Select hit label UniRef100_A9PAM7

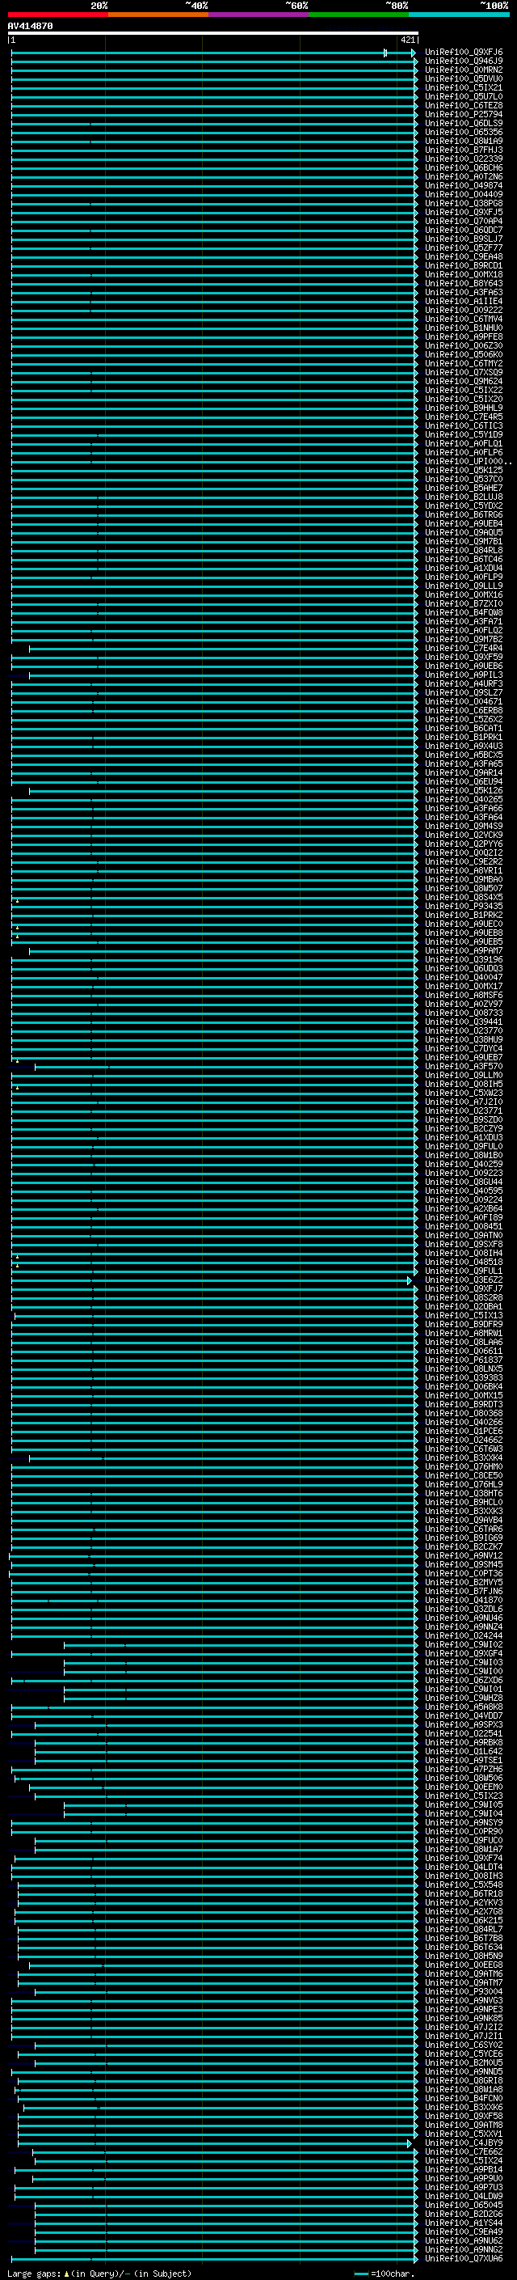coord(464,950)
